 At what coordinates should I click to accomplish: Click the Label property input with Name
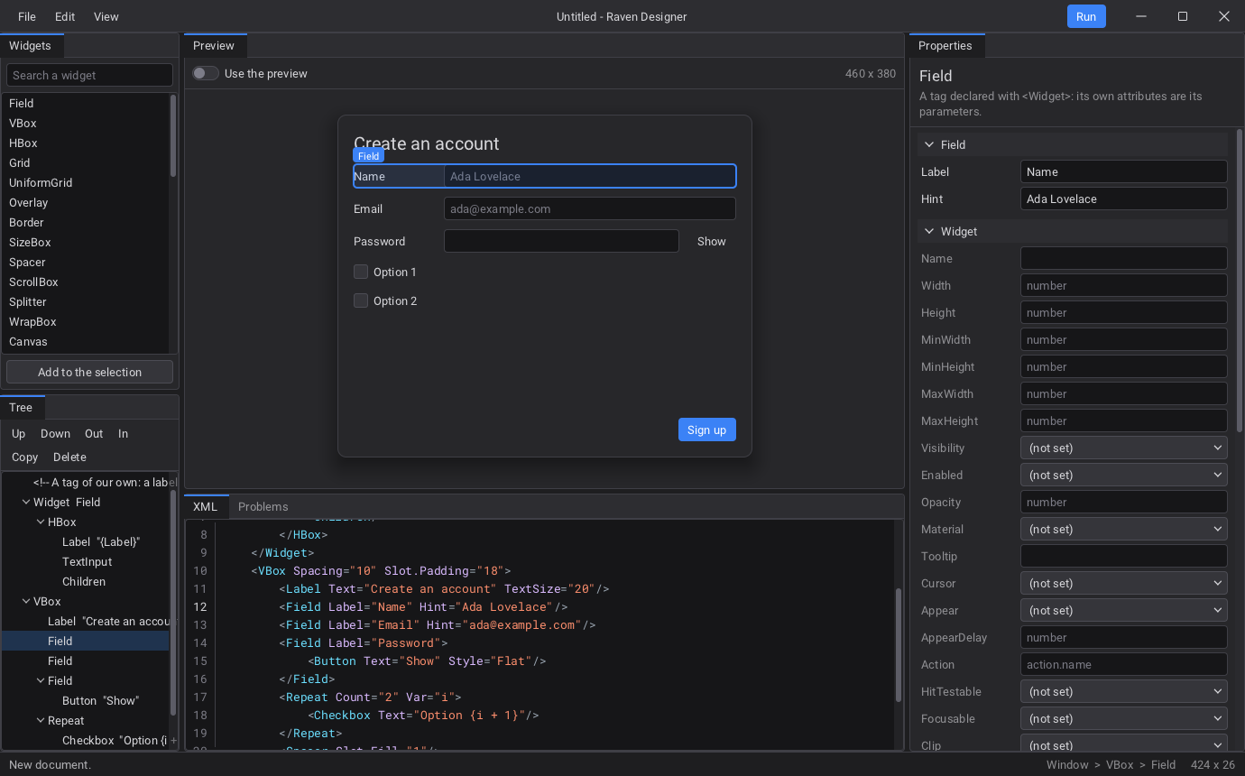(1123, 171)
